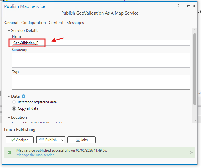This screenshot has height=168, width=201.
Task: Click the scroll up arrow
Action: coord(195,30)
